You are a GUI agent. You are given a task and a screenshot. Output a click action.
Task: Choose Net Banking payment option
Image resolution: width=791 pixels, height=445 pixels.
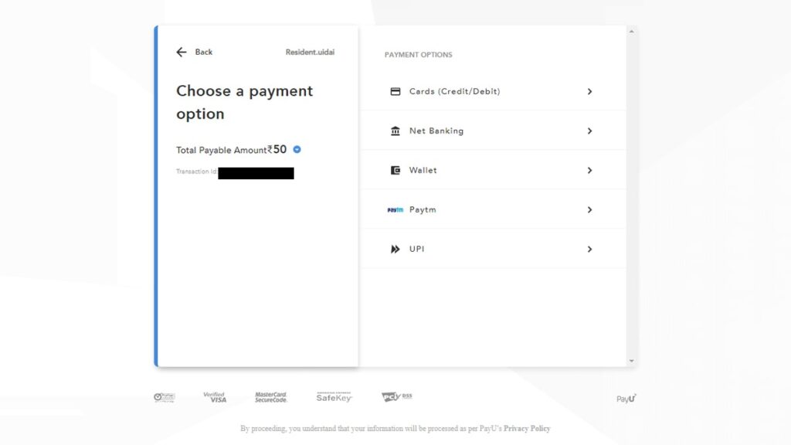493,131
